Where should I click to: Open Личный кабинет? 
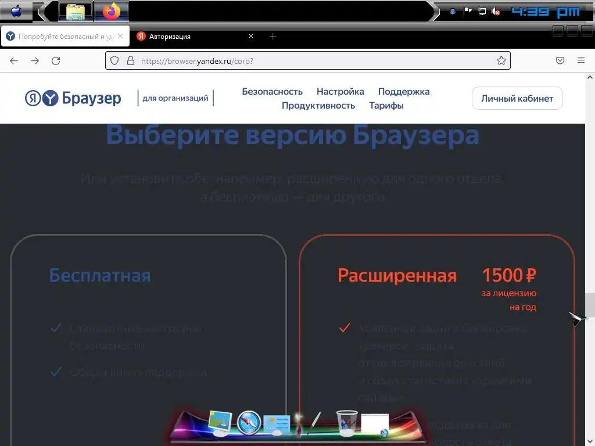pyautogui.click(x=517, y=98)
